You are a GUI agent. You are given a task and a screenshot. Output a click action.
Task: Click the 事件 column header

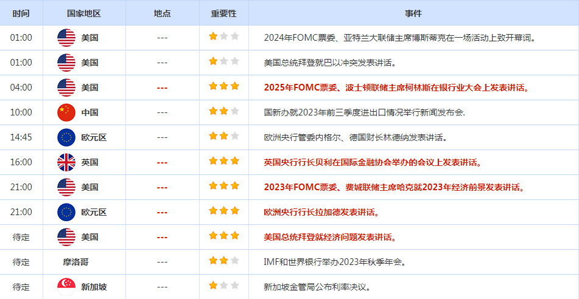(413, 13)
